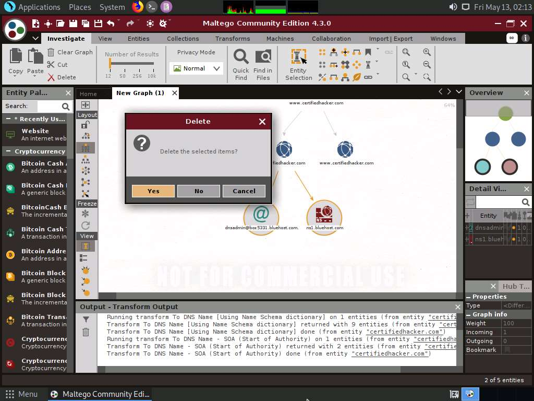Collapse the Properties section
The width and height of the screenshot is (534, 401).
tap(468, 297)
